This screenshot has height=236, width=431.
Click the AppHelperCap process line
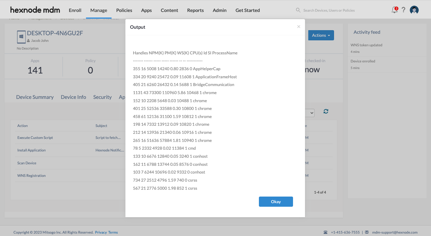(177, 69)
